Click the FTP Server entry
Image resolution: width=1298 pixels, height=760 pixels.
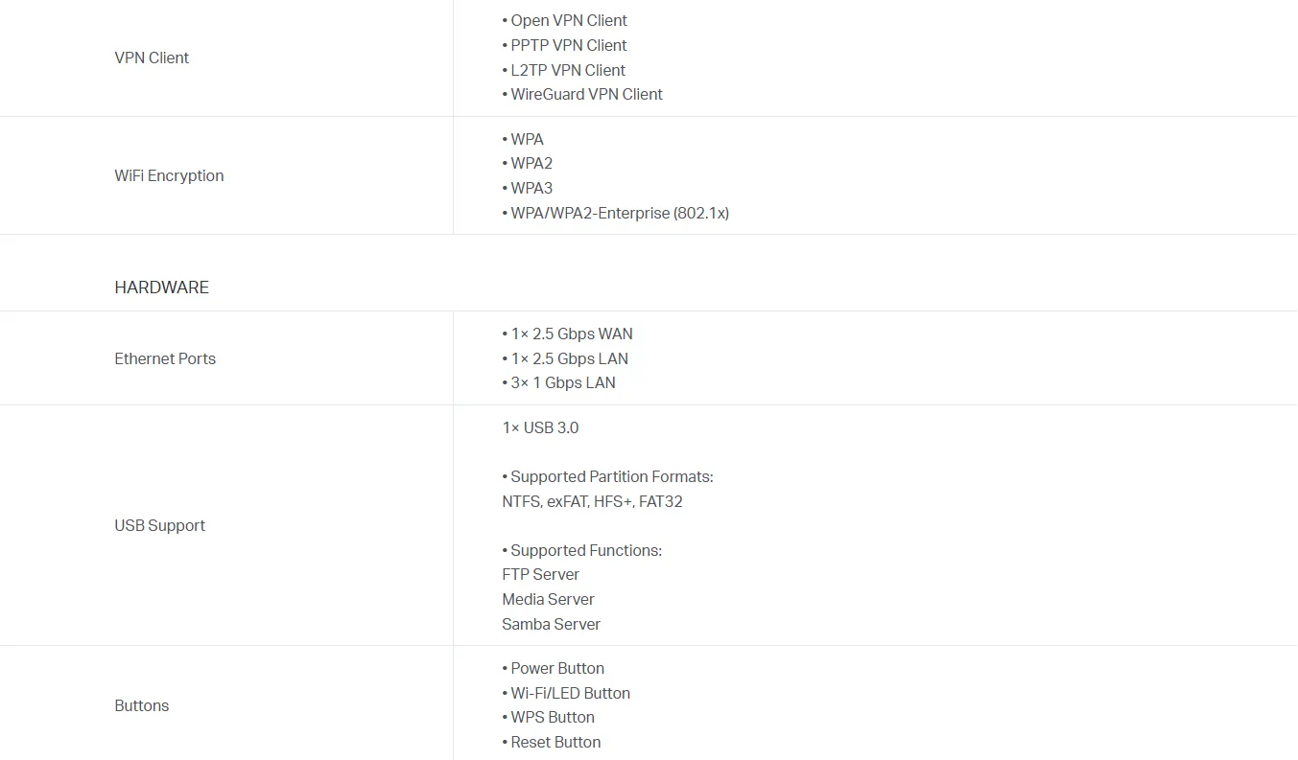click(x=540, y=574)
